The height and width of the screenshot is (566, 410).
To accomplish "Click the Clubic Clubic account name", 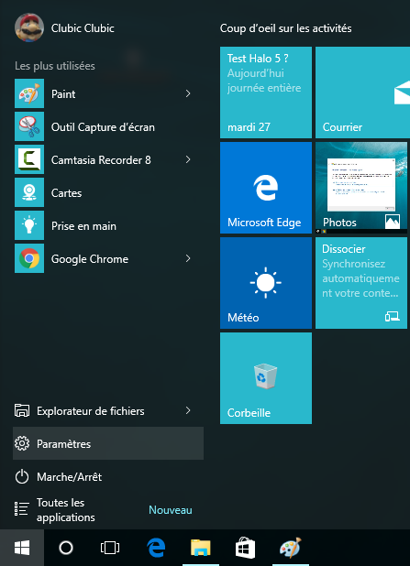I will (x=83, y=28).
